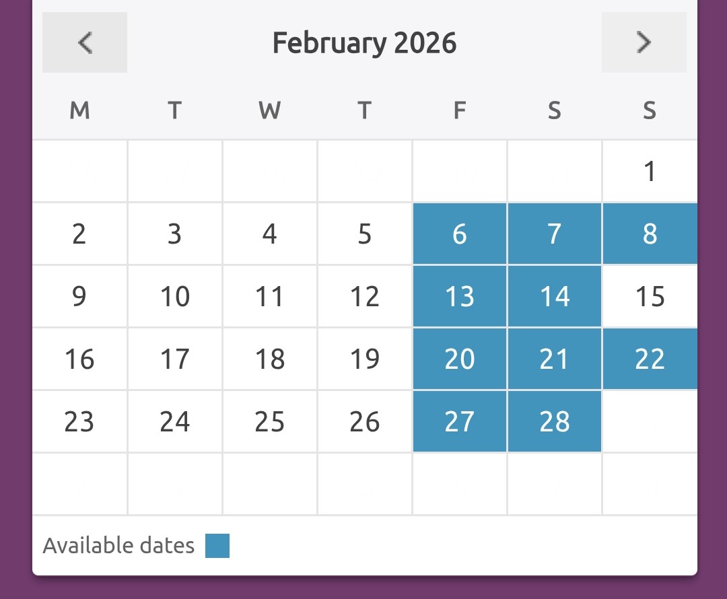Click unavailable date February 15
This screenshot has height=599, width=727.
click(650, 297)
